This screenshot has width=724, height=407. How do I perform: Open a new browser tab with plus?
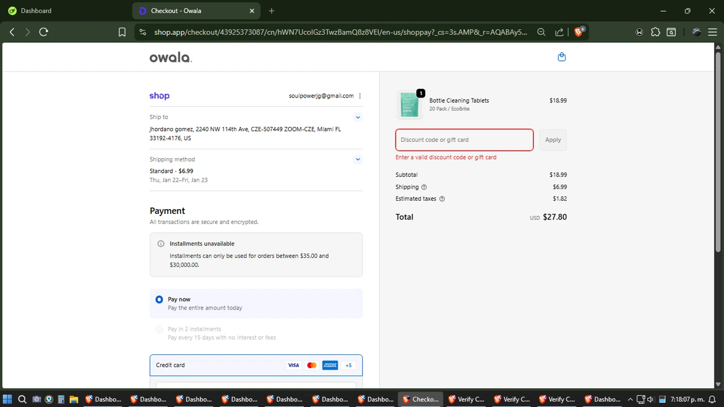point(272,11)
